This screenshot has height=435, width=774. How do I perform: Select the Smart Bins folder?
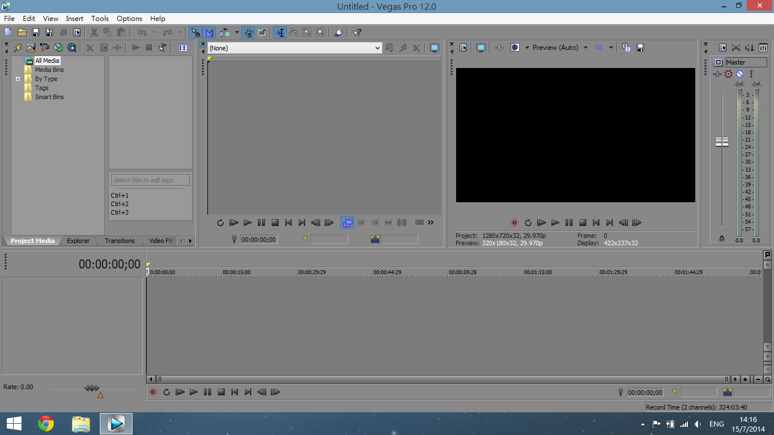[49, 97]
